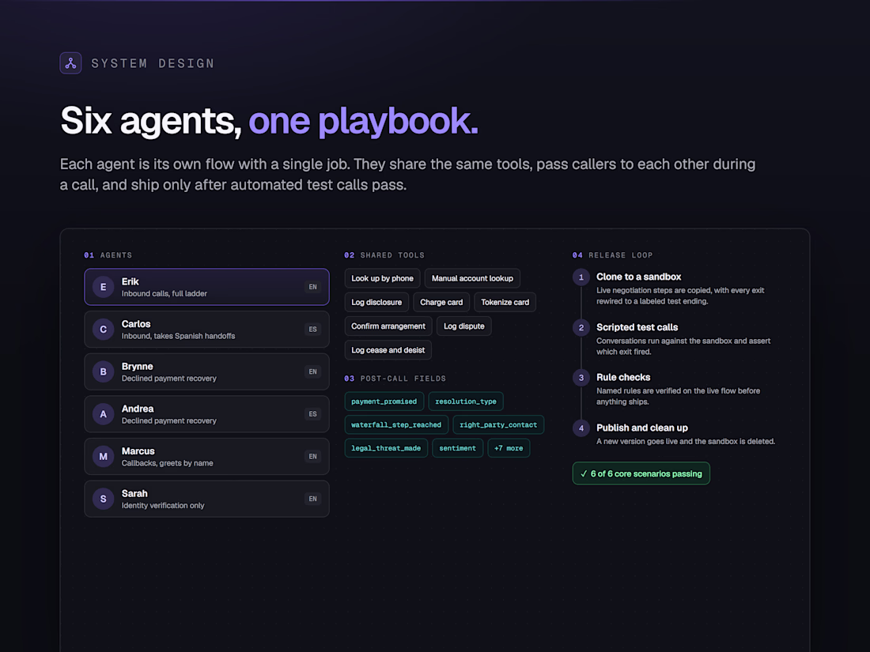Image resolution: width=870 pixels, height=652 pixels.
Task: Click the payment_promised field tag
Action: pyautogui.click(x=384, y=401)
